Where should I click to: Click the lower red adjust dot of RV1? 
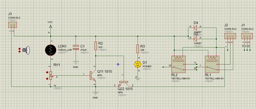click(x=47, y=79)
